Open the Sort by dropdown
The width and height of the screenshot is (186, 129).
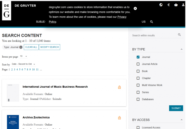point(23,64)
